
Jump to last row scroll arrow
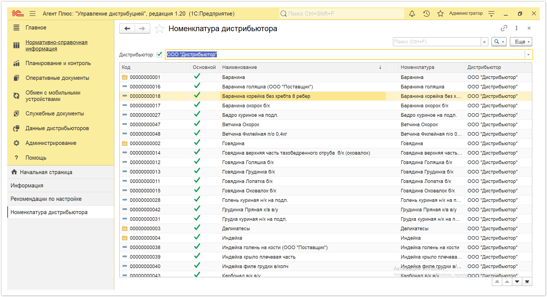click(527, 282)
